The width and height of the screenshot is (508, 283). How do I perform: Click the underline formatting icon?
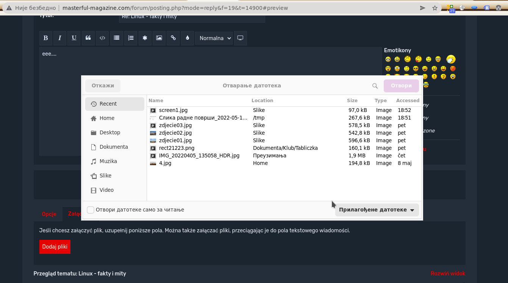point(74,38)
